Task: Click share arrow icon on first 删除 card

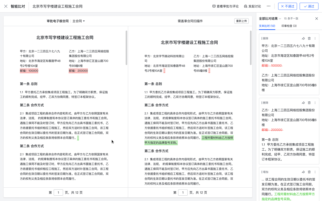Action: click(x=303, y=38)
